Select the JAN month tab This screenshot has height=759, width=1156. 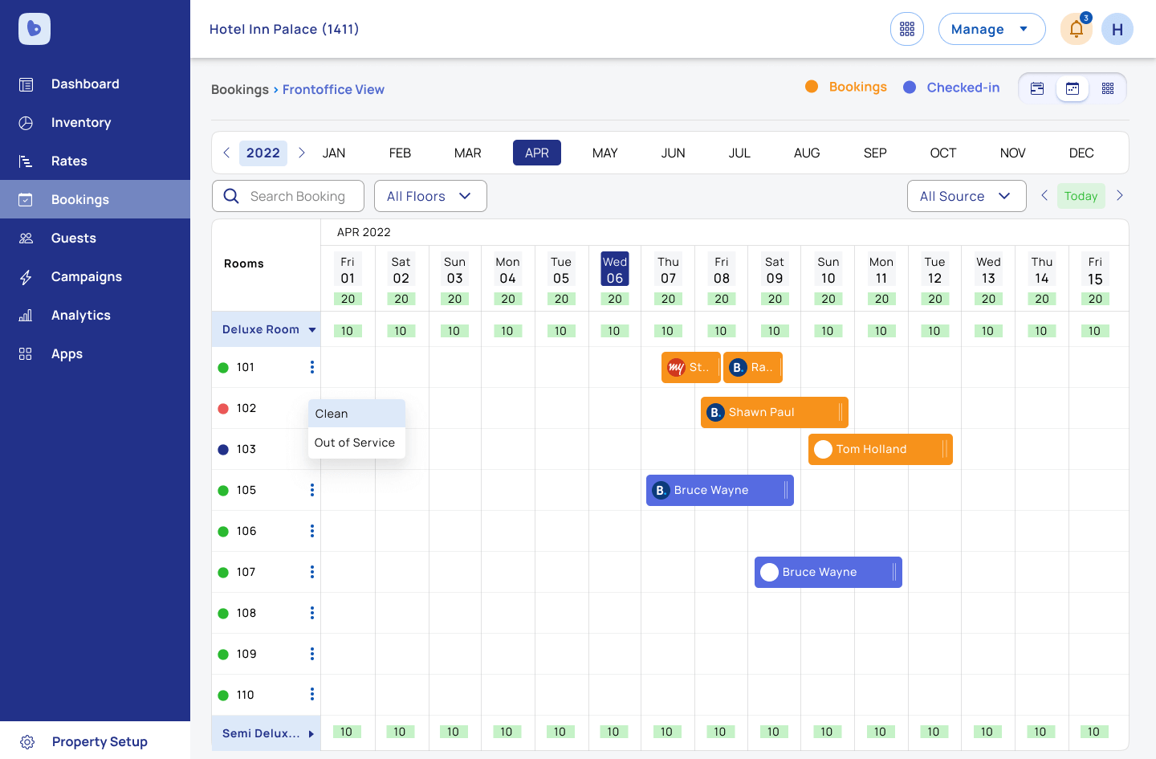(334, 153)
